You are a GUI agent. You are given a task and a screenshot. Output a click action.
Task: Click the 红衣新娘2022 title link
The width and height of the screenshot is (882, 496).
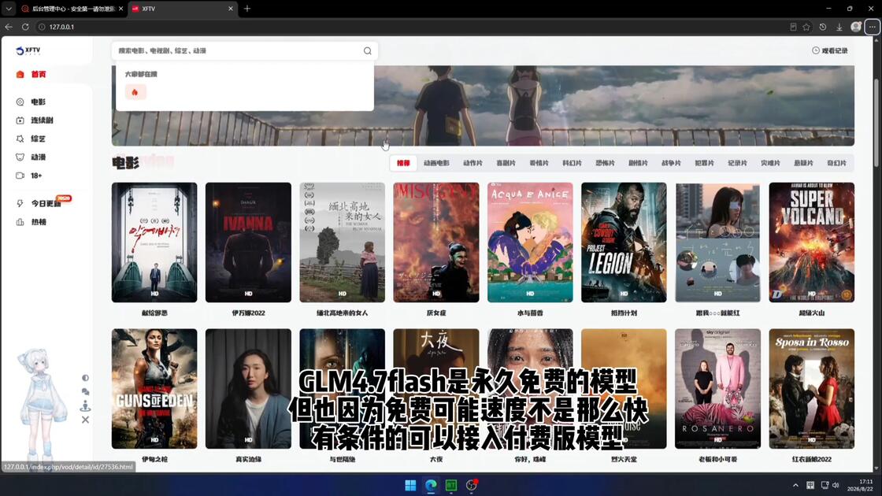point(812,460)
